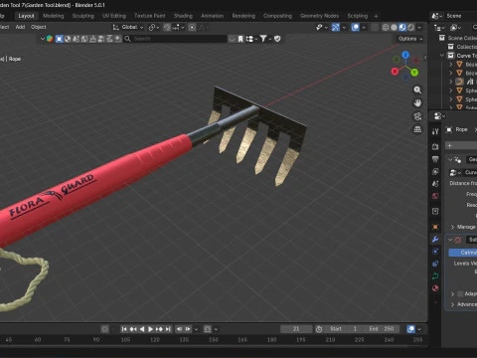Open the Object menu

point(39,27)
